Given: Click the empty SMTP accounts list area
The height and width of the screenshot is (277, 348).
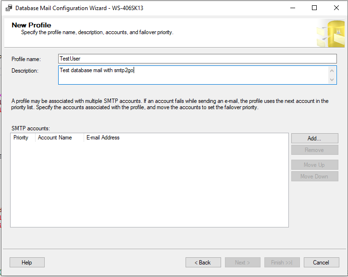Looking at the screenshot, I should click(149, 184).
